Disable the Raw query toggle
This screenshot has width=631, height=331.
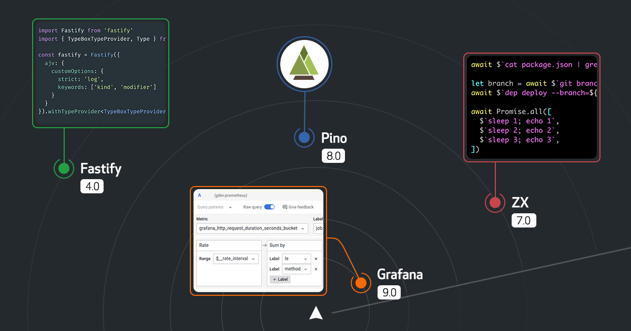click(x=269, y=207)
